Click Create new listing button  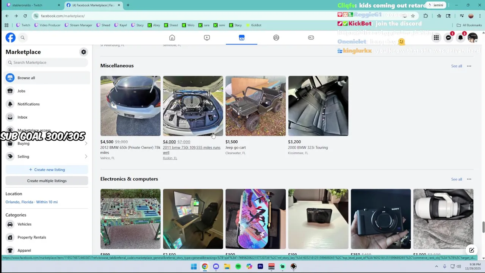(x=47, y=169)
